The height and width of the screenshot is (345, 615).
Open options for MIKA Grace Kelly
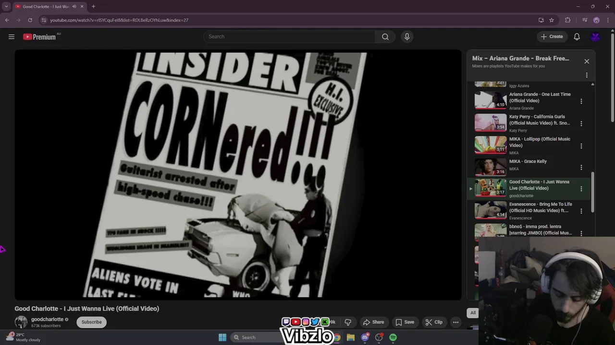[x=581, y=167]
